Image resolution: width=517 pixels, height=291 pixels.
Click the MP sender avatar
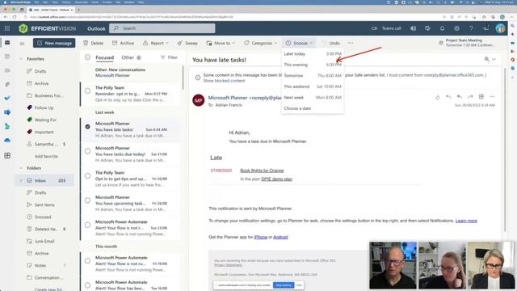[x=199, y=100]
